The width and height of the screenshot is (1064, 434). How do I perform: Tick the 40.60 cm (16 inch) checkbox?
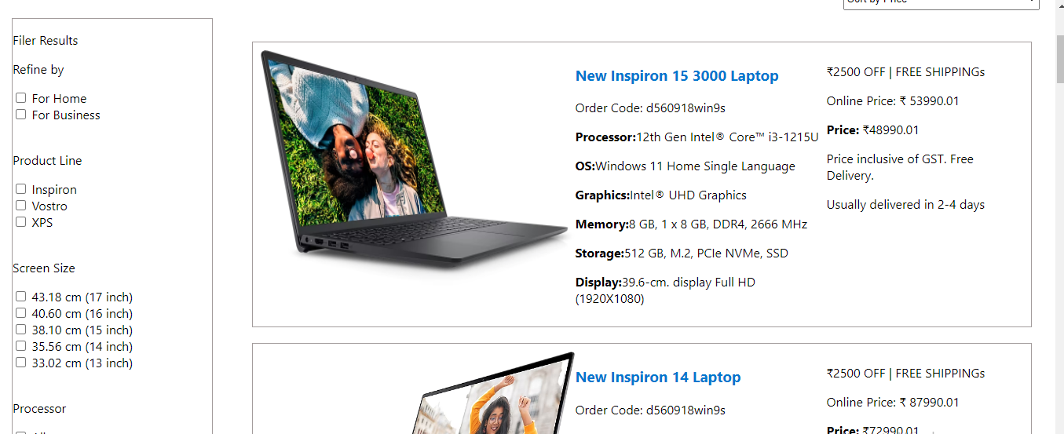coord(21,313)
